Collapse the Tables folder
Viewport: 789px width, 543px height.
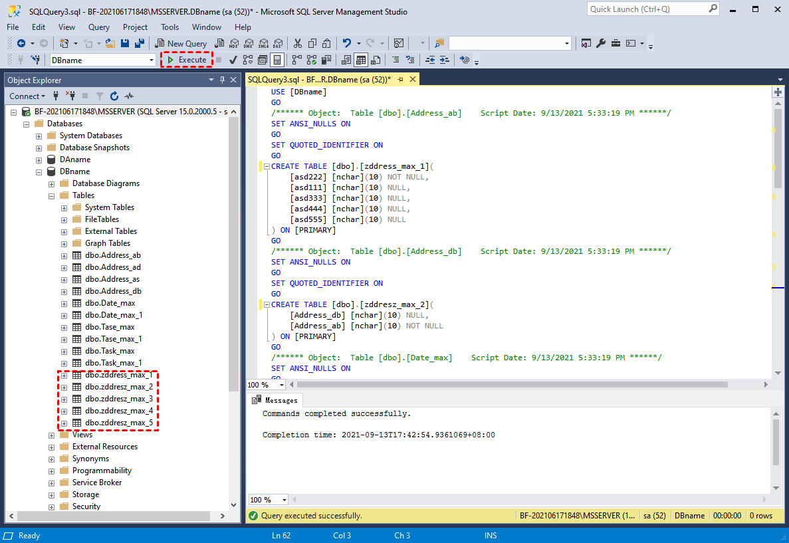51,195
